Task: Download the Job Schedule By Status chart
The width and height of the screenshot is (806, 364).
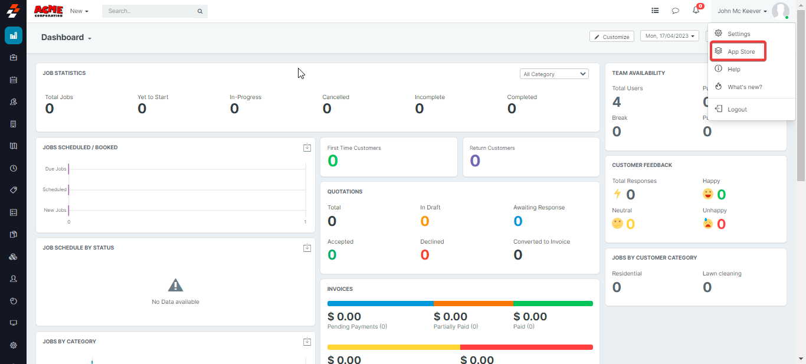Action: click(x=307, y=248)
